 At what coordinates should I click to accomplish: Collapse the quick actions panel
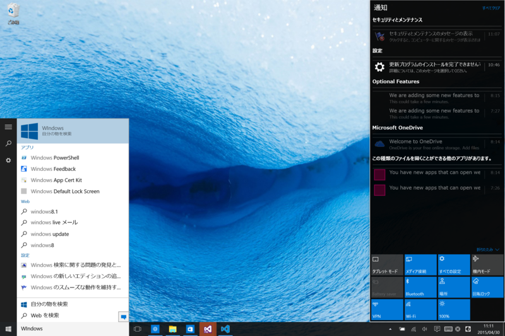(487, 250)
